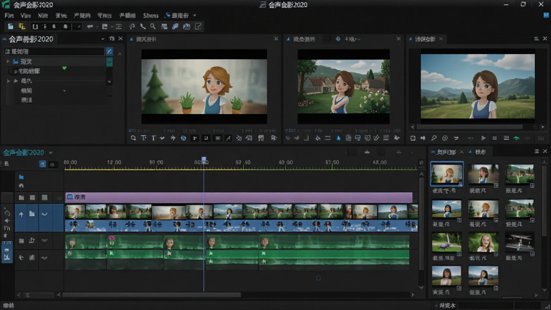Expand the third tree row in left panel

(9, 81)
